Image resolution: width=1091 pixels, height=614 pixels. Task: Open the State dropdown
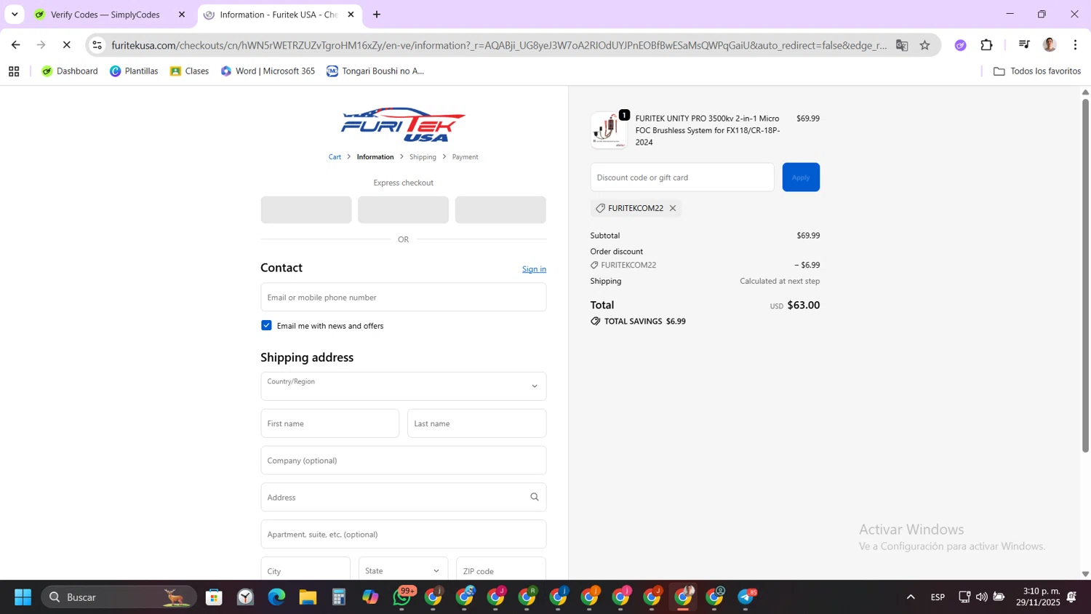pos(403,569)
